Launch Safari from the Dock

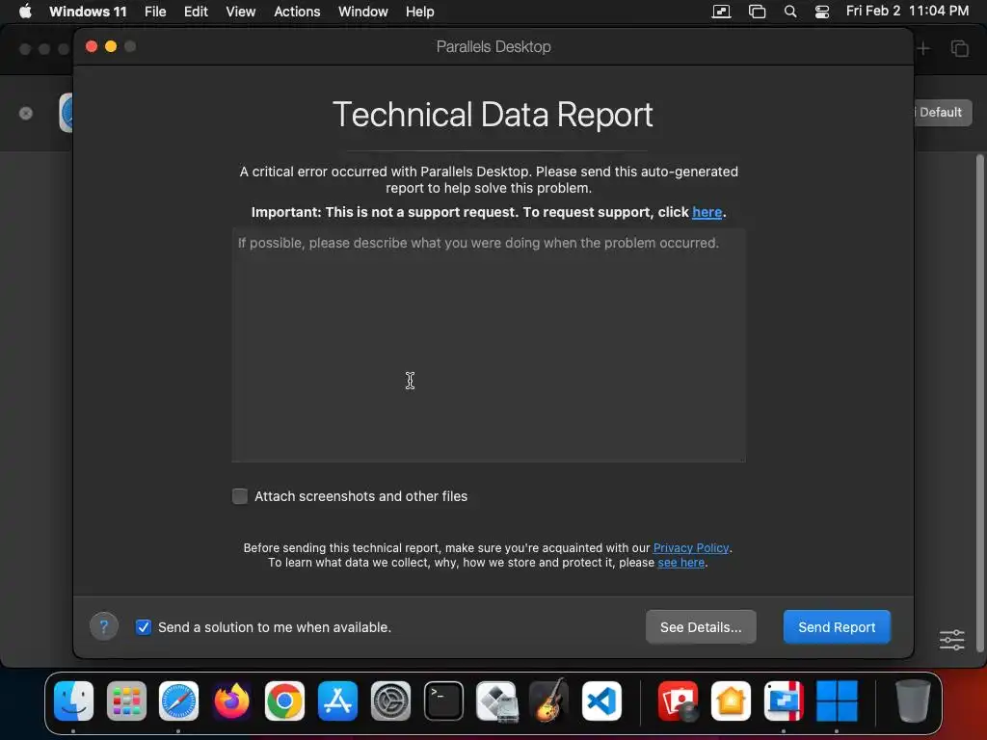[x=178, y=701]
